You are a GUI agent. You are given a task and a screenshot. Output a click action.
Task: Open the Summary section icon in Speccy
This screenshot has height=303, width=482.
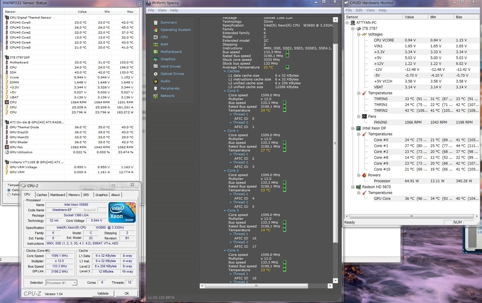click(155, 23)
